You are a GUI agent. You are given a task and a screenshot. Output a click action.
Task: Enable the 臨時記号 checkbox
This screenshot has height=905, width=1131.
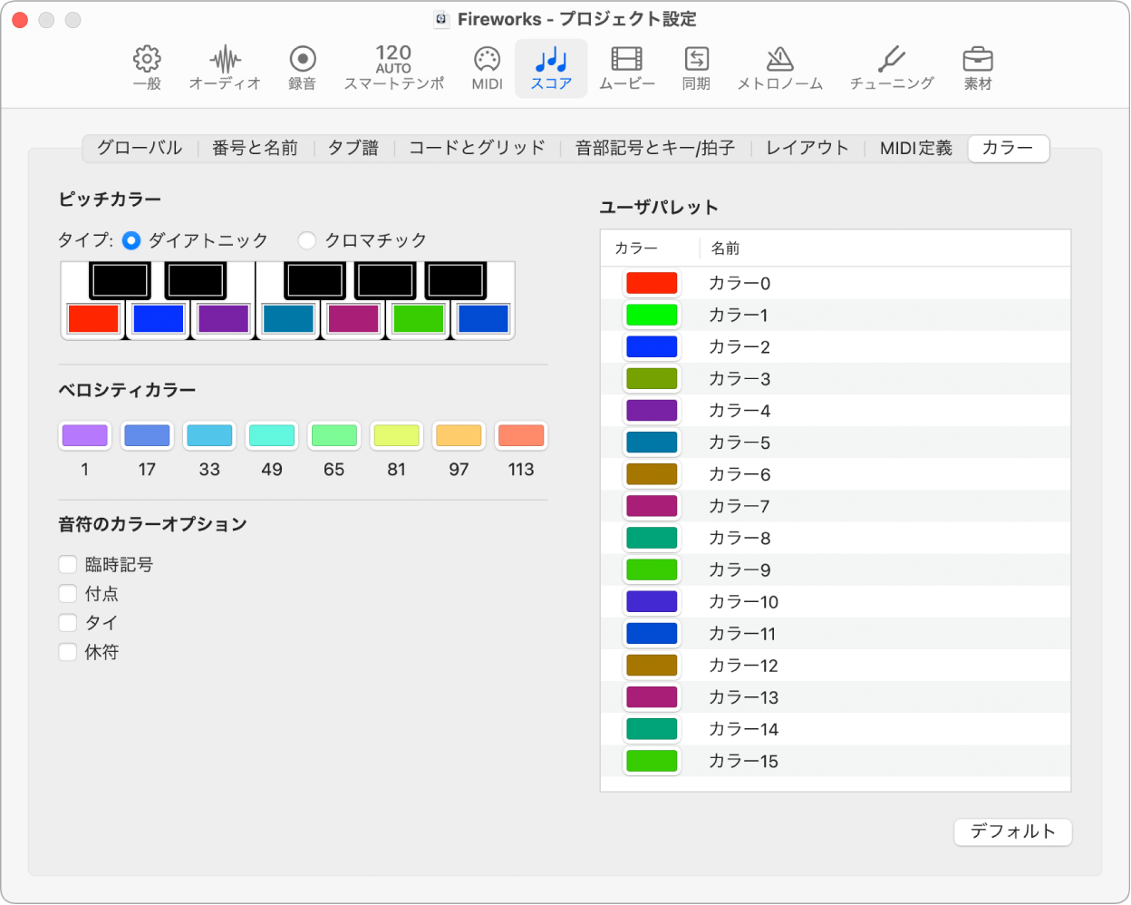(67, 564)
